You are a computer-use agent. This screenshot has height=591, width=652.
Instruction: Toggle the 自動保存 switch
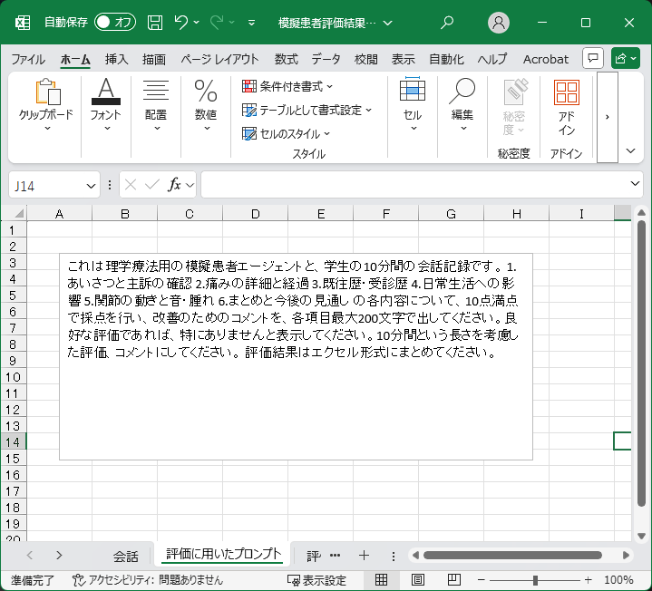[114, 22]
